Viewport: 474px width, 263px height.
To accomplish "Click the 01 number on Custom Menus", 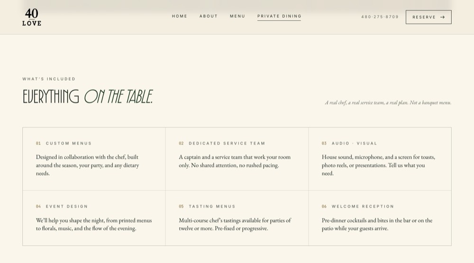I will tap(38, 143).
